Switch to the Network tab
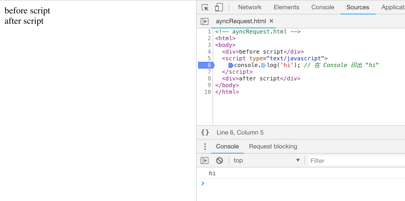Image resolution: width=405 pixels, height=201 pixels. [x=250, y=7]
